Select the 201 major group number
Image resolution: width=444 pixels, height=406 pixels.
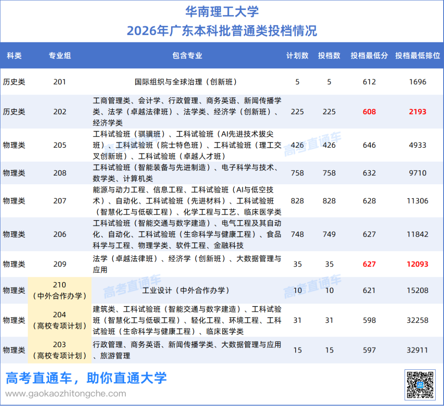click(x=60, y=82)
